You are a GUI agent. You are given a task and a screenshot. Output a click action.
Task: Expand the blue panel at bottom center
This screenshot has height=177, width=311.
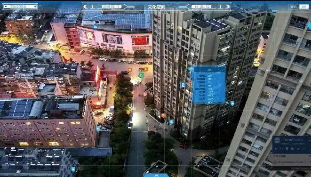(x=157, y=175)
